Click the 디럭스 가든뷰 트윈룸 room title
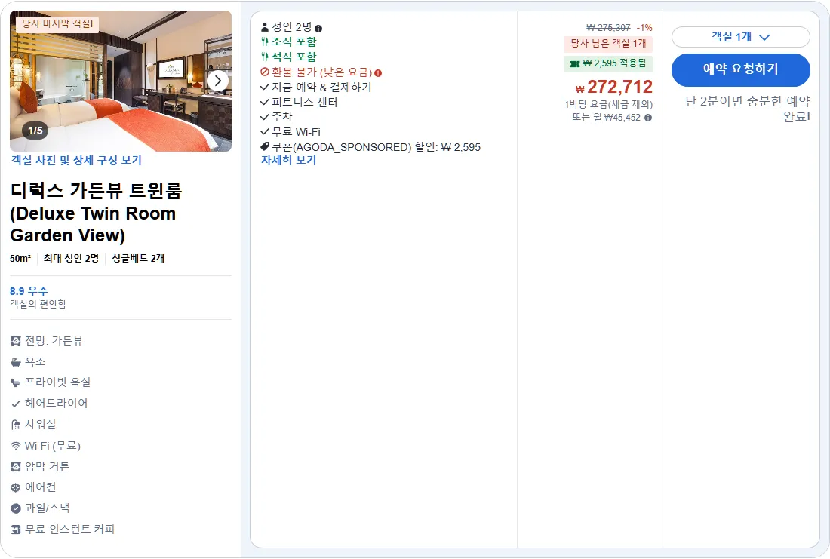This screenshot has height=559, width=830. pyautogui.click(x=96, y=212)
